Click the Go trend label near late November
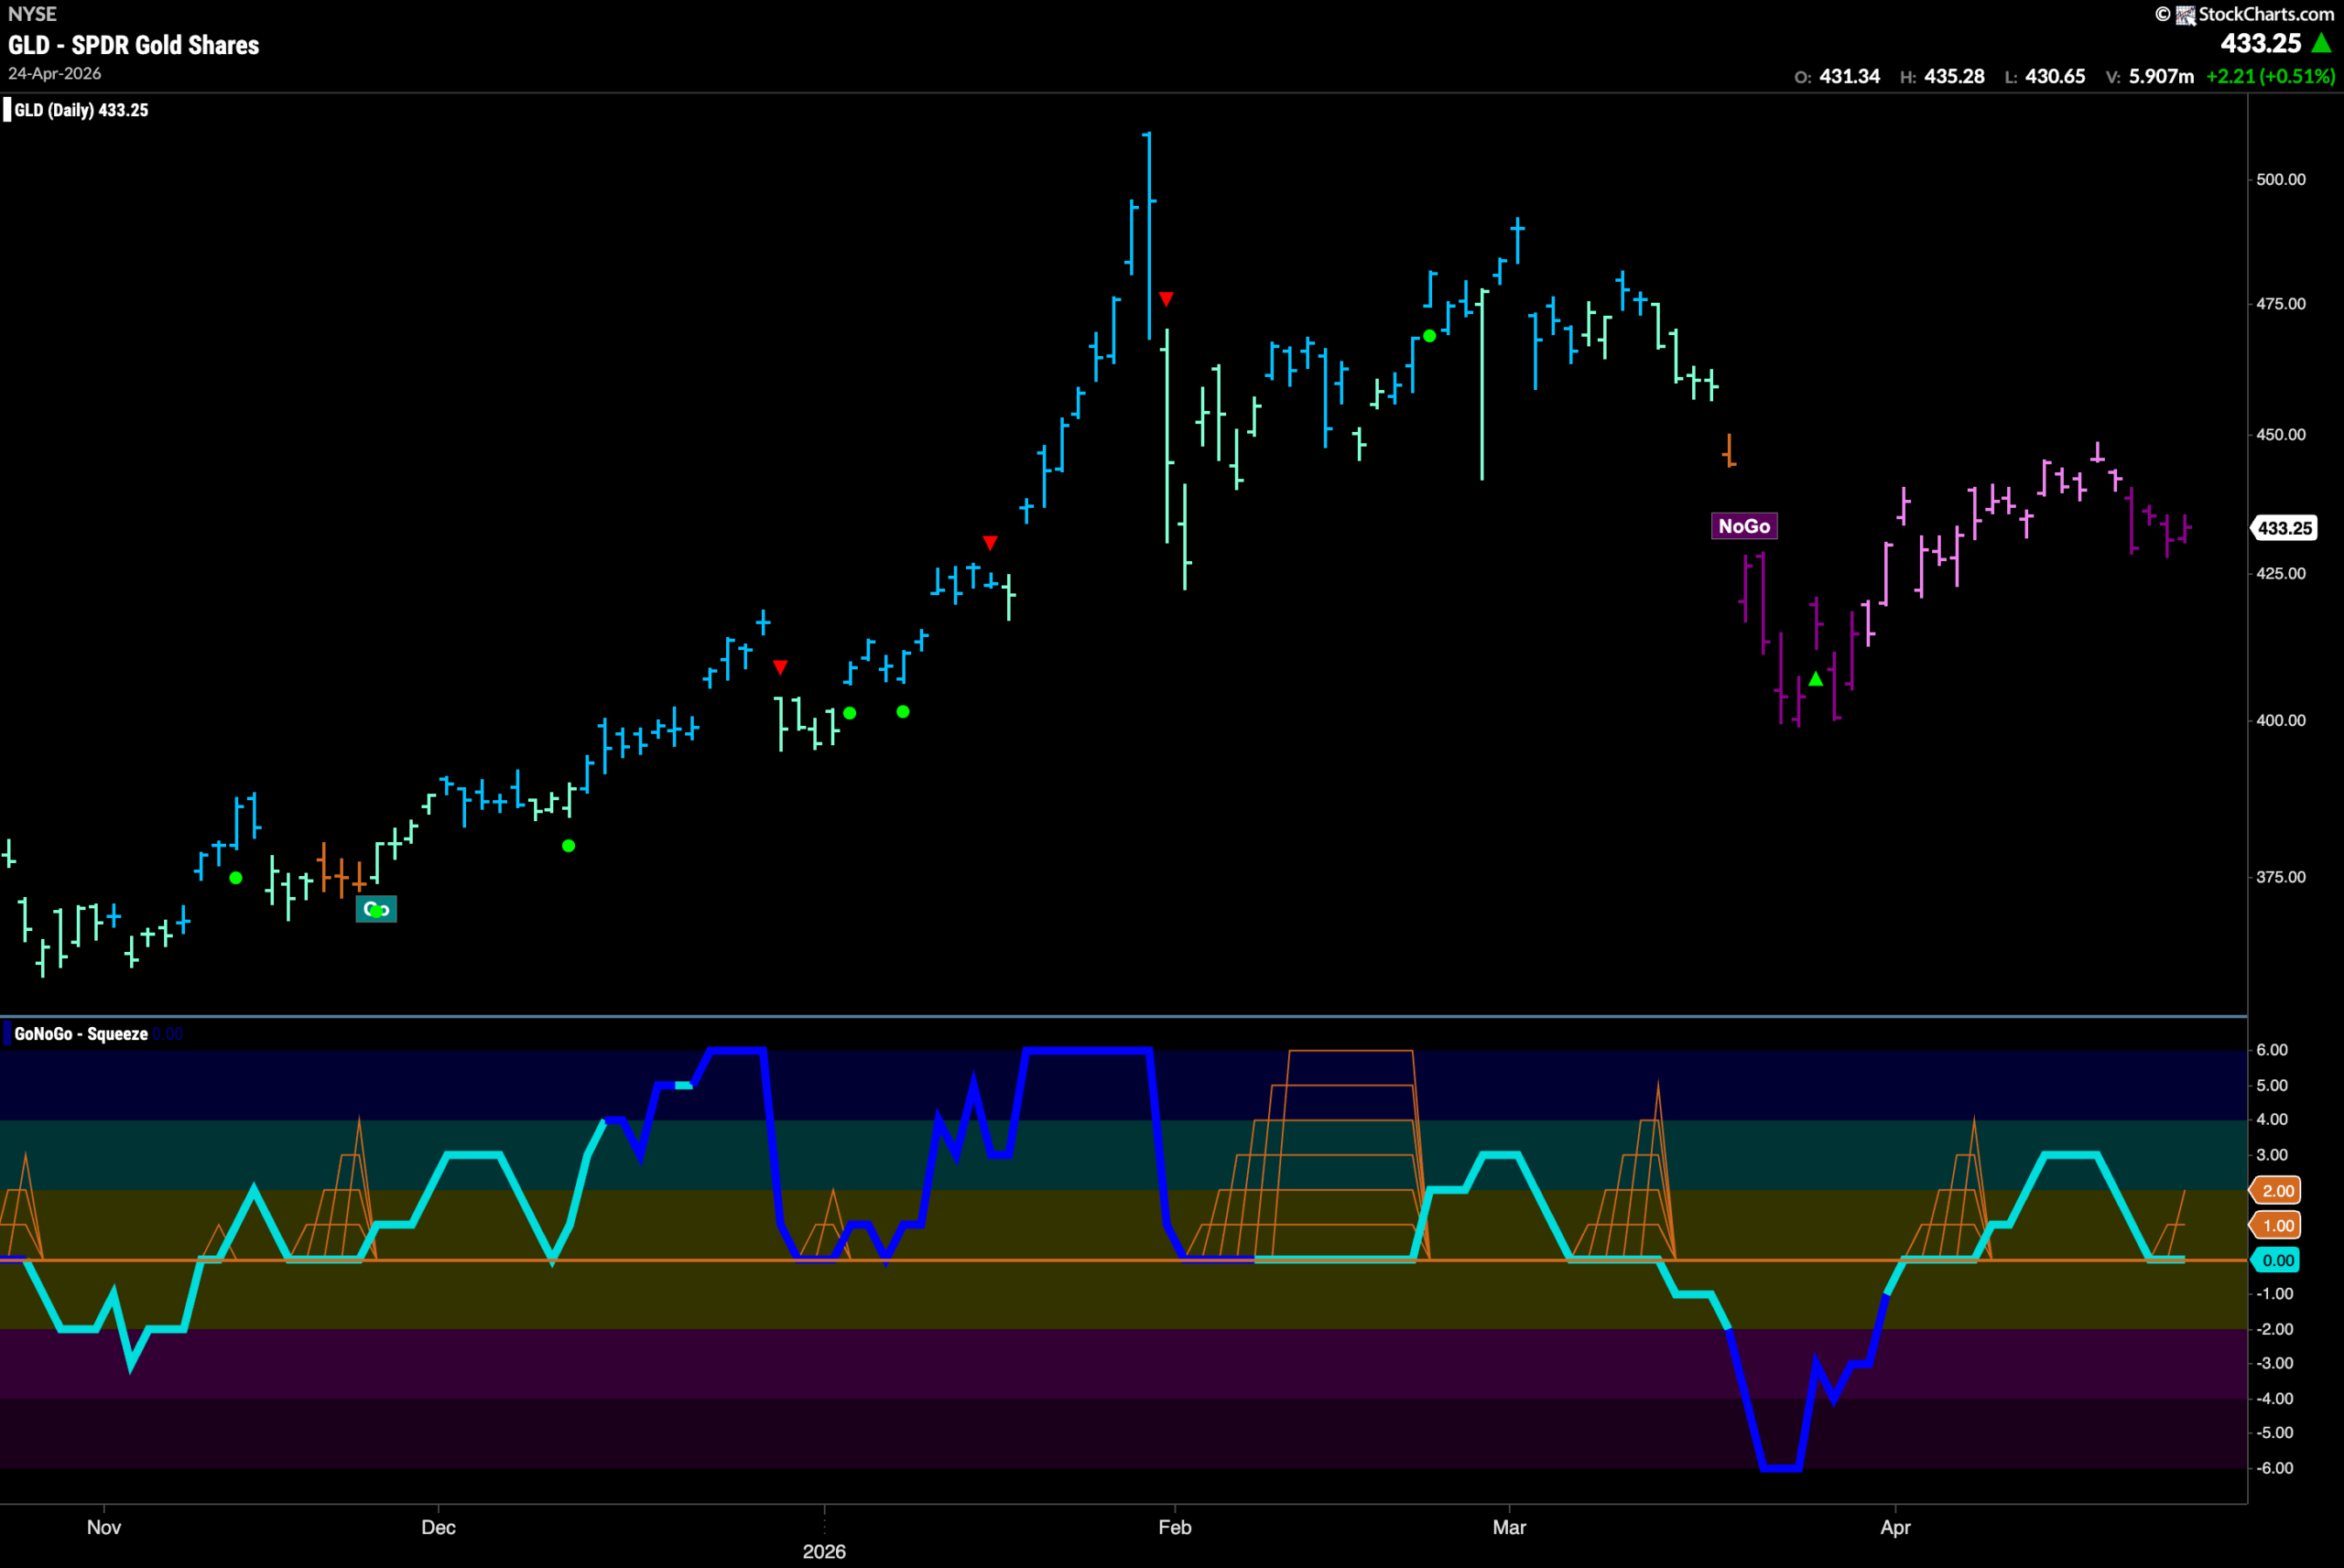This screenshot has height=1568, width=2344. [377, 909]
